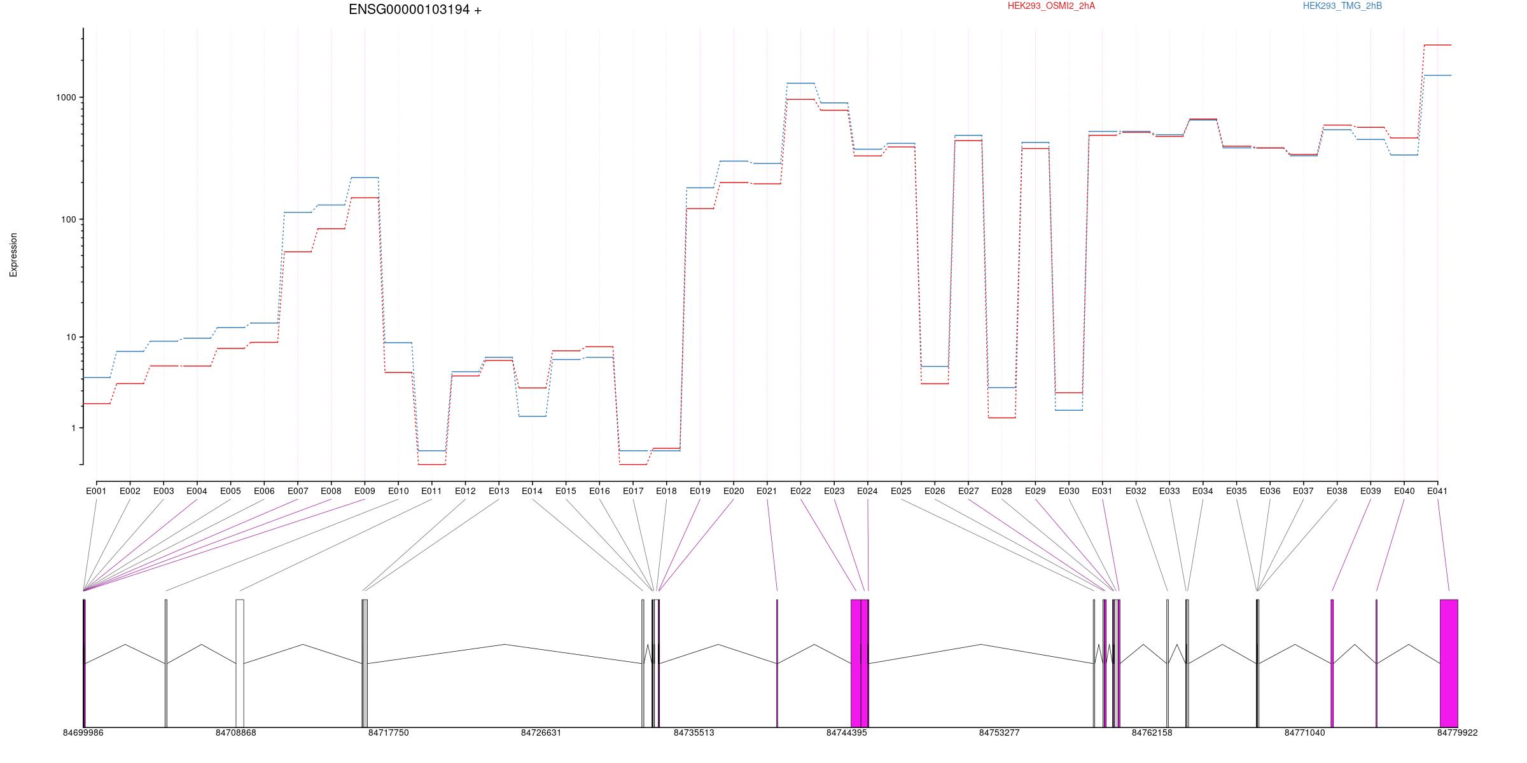Click exon label E033
This screenshot has height=763, width=1527.
(x=1169, y=491)
